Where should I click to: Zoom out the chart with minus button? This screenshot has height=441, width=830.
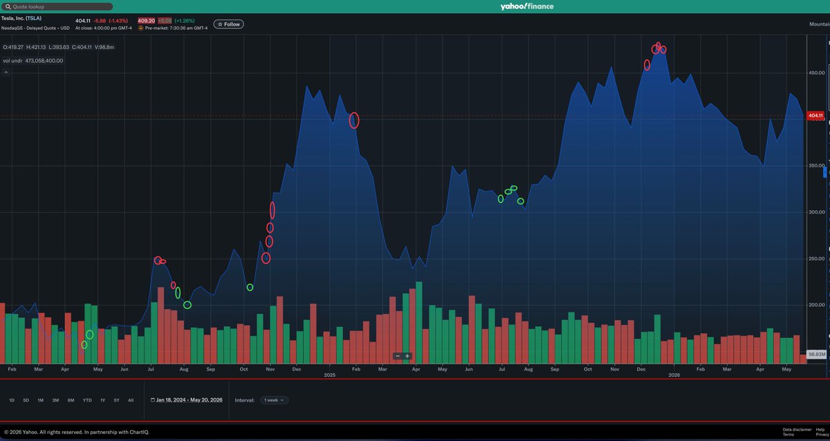click(x=398, y=356)
